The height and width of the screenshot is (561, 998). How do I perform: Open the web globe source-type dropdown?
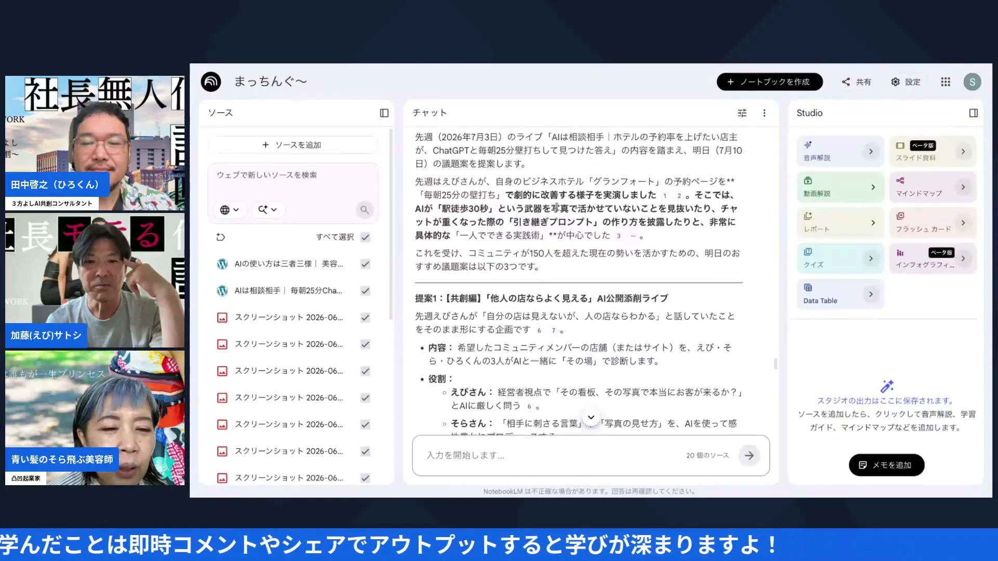click(x=229, y=210)
